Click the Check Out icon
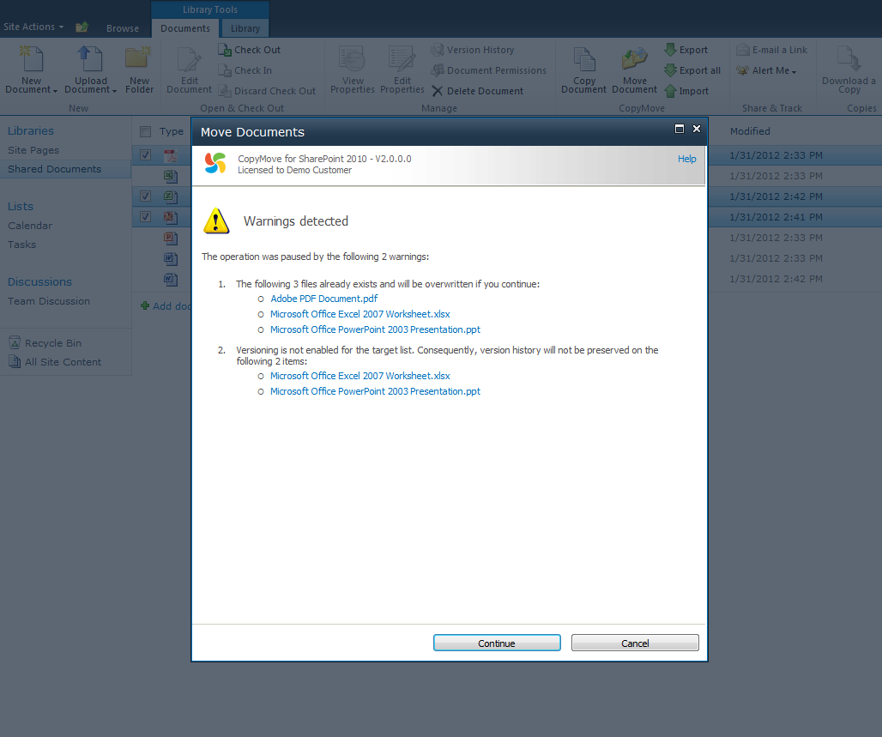Viewport: 882px width, 737px height. coord(225,50)
